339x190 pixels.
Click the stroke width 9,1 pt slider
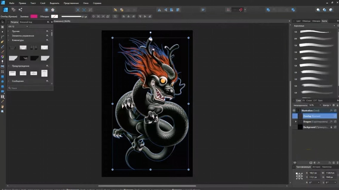tap(71, 16)
